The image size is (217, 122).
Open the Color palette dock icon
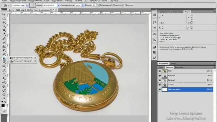[155, 47]
